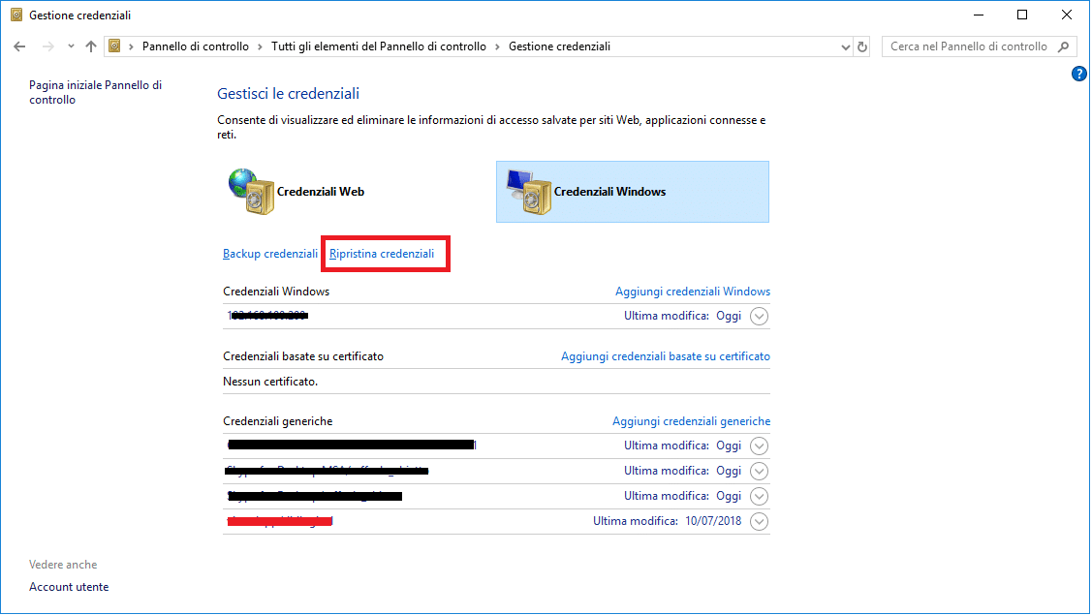The height and width of the screenshot is (615, 1092).
Task: Go up one level with the Up arrow
Action: 91,46
